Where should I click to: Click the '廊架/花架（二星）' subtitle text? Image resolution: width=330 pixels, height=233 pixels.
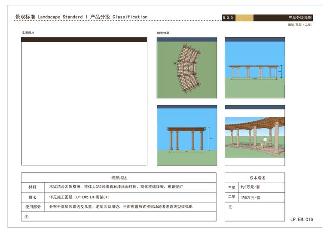300,25
